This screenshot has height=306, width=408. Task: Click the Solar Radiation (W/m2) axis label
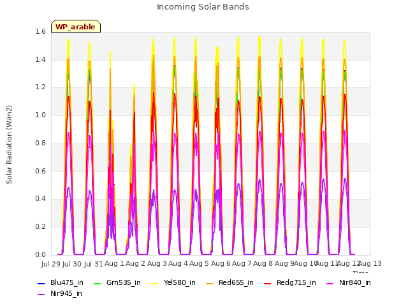9,145
